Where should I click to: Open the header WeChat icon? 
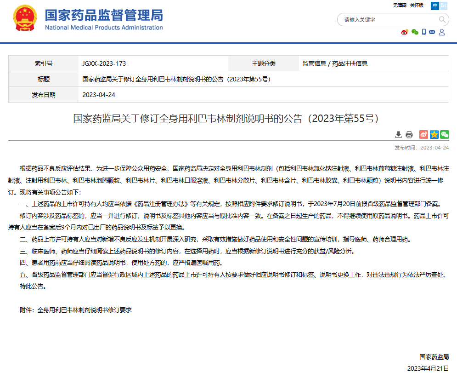[415, 32]
